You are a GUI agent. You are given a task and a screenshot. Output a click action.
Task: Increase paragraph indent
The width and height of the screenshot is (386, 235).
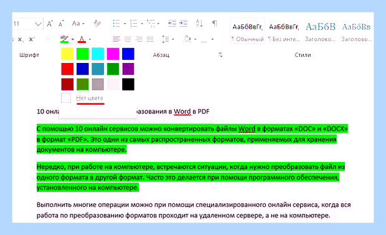coord(183,24)
